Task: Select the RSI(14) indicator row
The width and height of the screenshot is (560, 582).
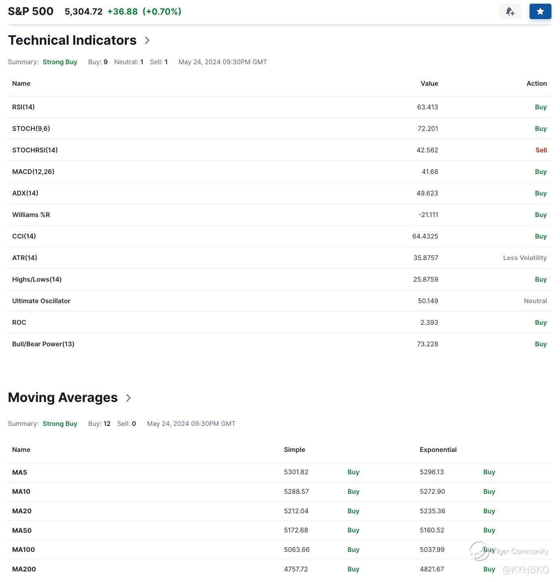Action: coord(24,107)
